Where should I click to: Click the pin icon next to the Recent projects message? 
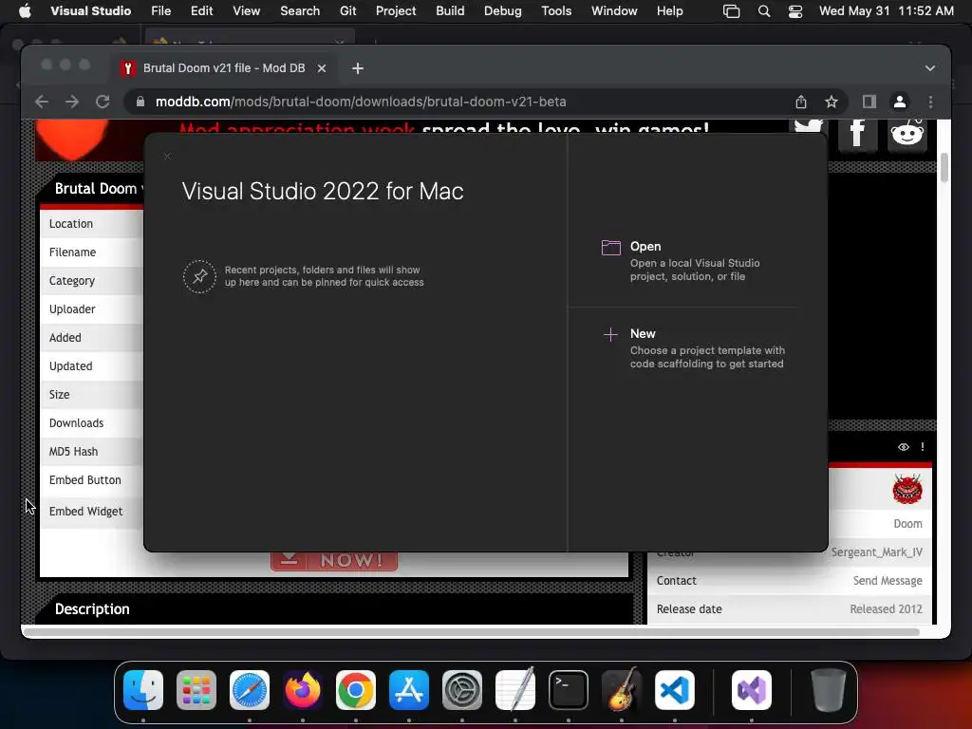pyautogui.click(x=199, y=276)
